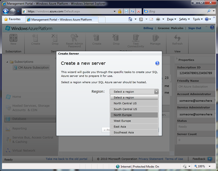Click the Manage database ribbon icon
218x171 pixels.
155,38
